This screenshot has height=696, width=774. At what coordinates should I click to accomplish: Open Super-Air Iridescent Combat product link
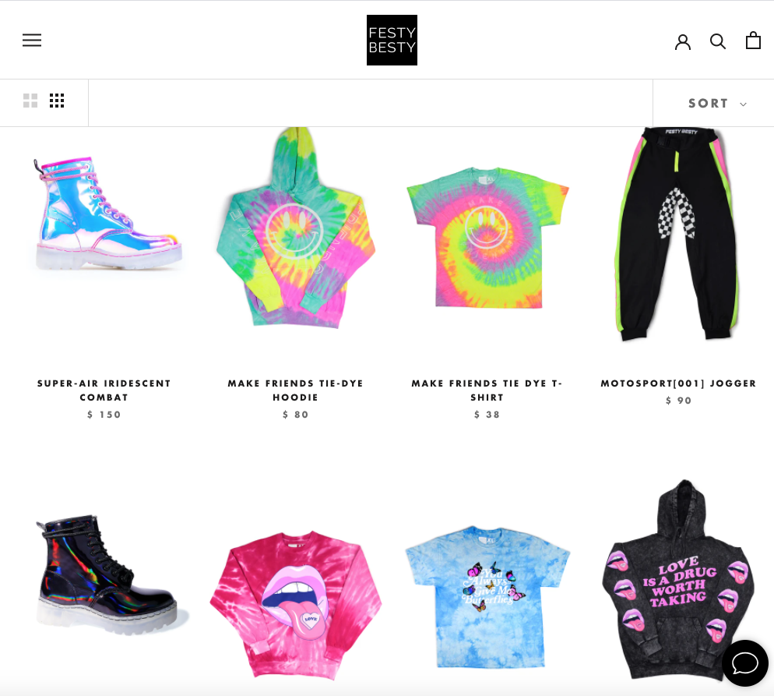click(104, 390)
